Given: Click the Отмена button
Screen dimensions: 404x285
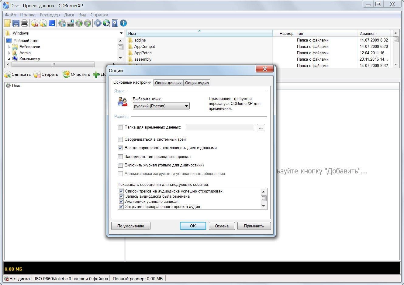Looking at the screenshot, I should [x=222, y=226].
